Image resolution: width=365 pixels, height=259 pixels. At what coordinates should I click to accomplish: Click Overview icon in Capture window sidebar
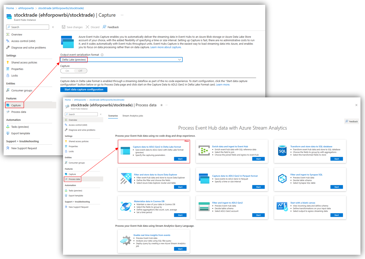coord(8,34)
